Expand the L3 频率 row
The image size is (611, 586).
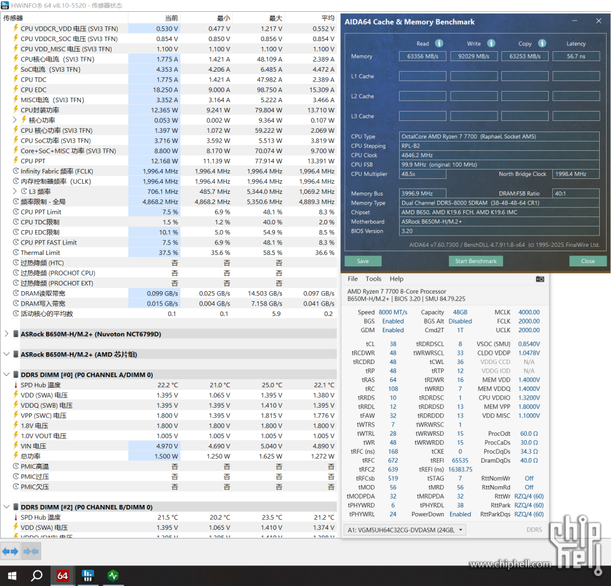click(14, 191)
